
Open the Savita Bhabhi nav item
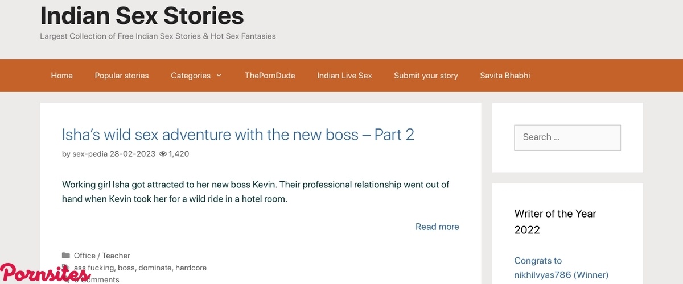[505, 76]
